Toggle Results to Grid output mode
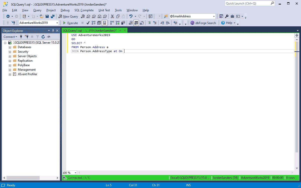Viewport: 301px width, 188px height. pos(136,23)
